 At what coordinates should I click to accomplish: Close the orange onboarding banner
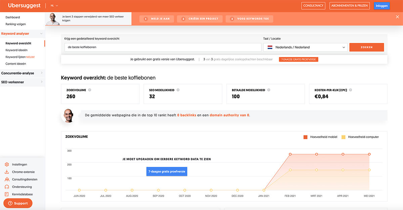tap(398, 17)
